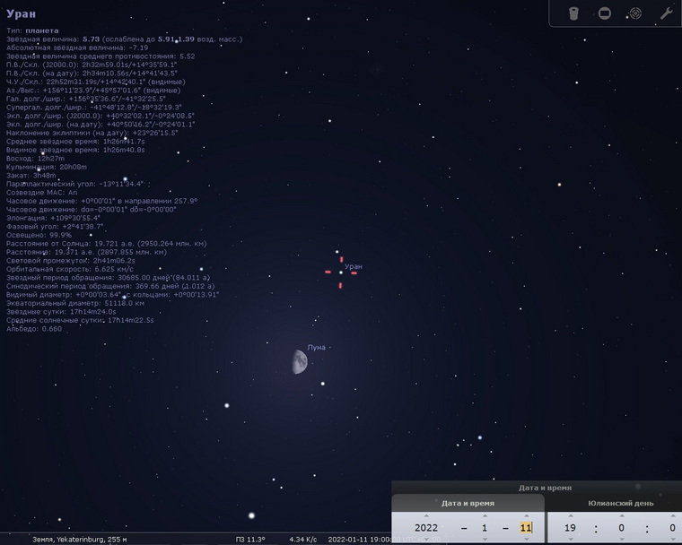Image resolution: width=682 pixels, height=545 pixels.
Task: Click the 'Альбедо: 0.660' line
Action: pos(34,329)
